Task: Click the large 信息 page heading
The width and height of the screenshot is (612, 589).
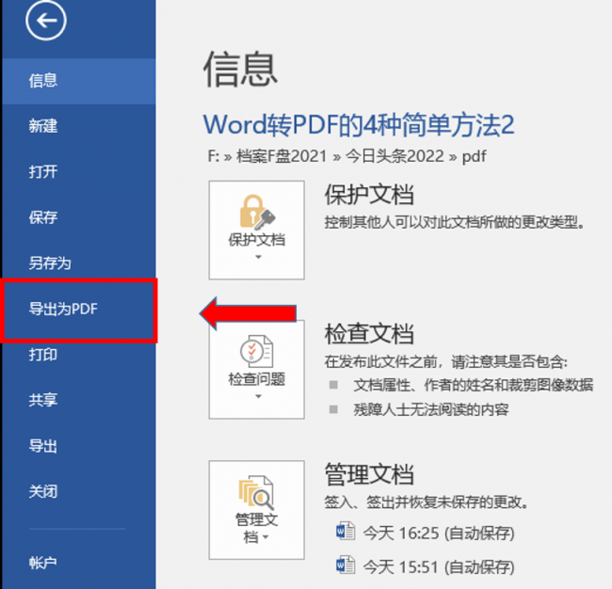Action: [240, 70]
